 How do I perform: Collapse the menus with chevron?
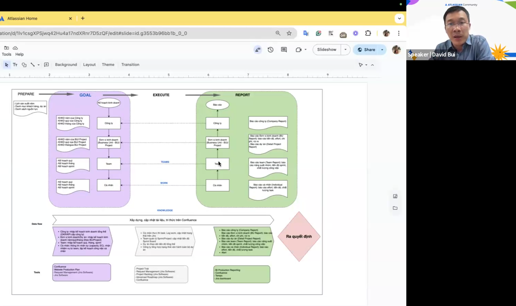coord(372,65)
